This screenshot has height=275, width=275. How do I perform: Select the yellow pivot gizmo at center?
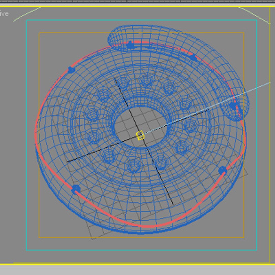[x=140, y=135]
